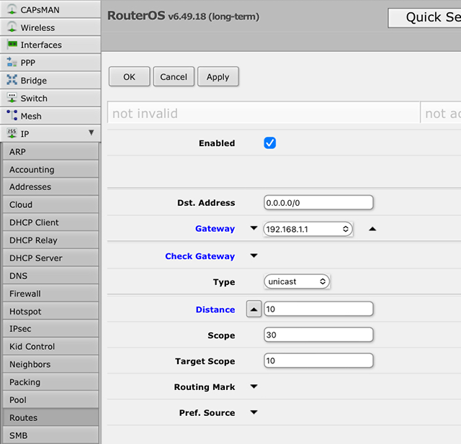Click the CAPsMAN icon in sidebar
461x444 pixels.
tap(12, 9)
